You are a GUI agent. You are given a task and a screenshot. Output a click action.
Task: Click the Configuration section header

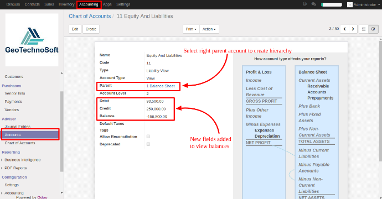click(x=14, y=177)
